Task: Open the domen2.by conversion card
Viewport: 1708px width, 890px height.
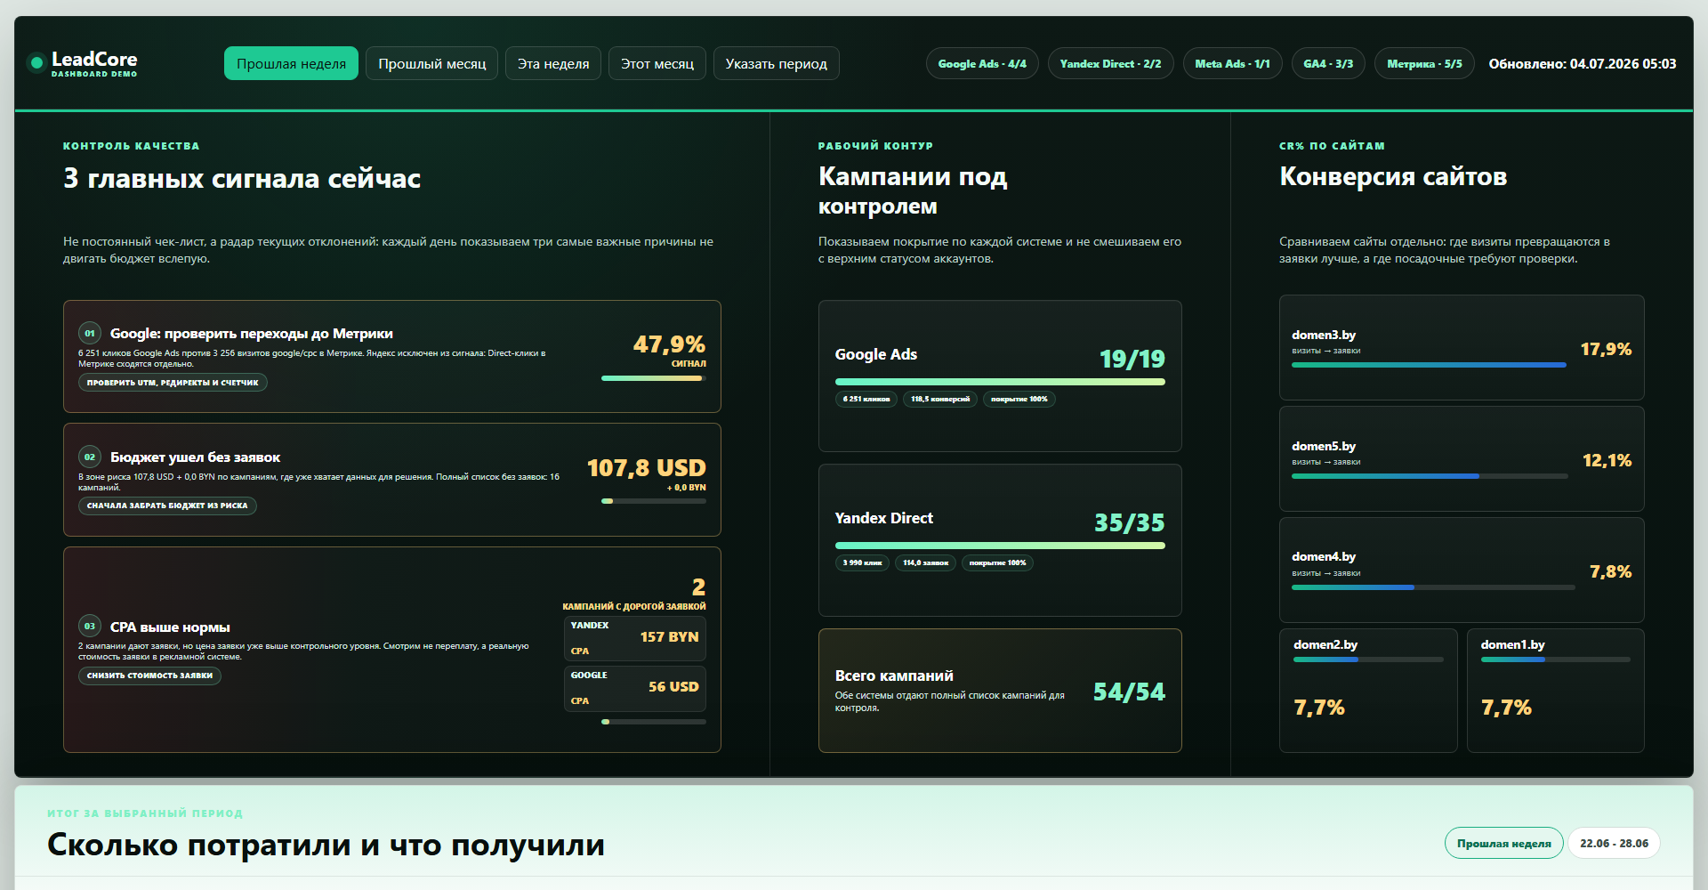Action: coord(1368,691)
